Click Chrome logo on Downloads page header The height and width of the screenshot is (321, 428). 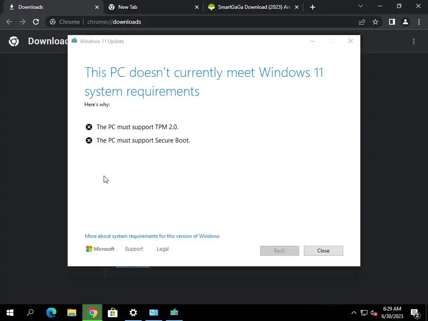[x=14, y=41]
